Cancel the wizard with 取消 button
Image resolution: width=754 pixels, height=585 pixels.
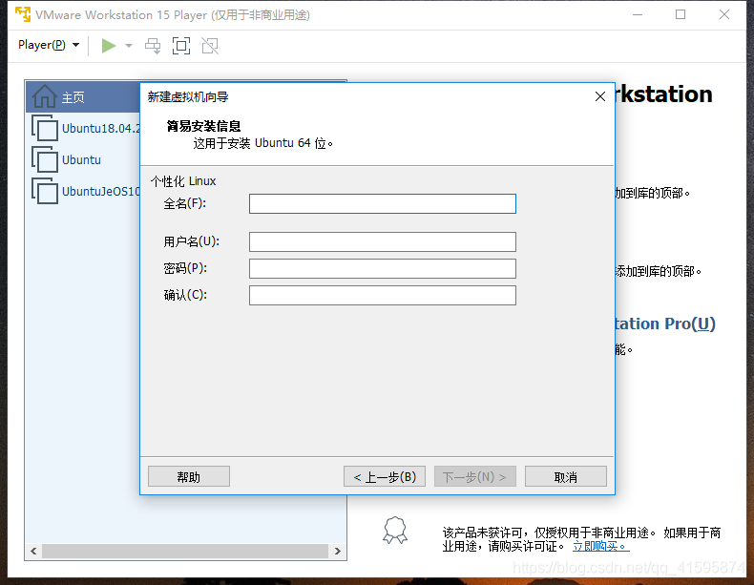click(x=566, y=476)
